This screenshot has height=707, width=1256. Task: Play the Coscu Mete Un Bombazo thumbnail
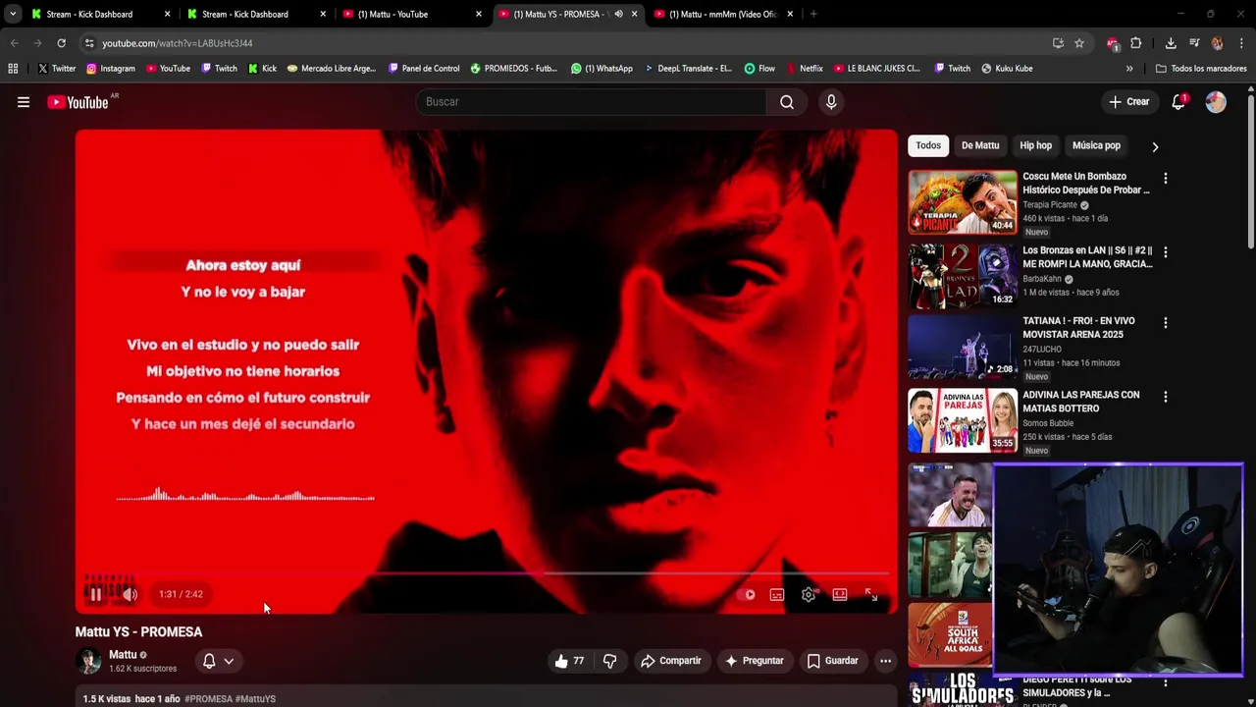(963, 203)
